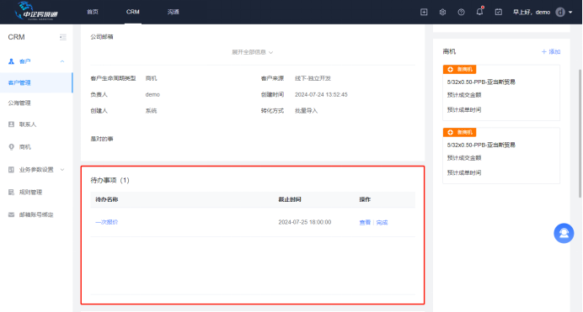583x312 pixels.
Task: Click the 规则管理 sidebar icon
Action: click(x=11, y=193)
